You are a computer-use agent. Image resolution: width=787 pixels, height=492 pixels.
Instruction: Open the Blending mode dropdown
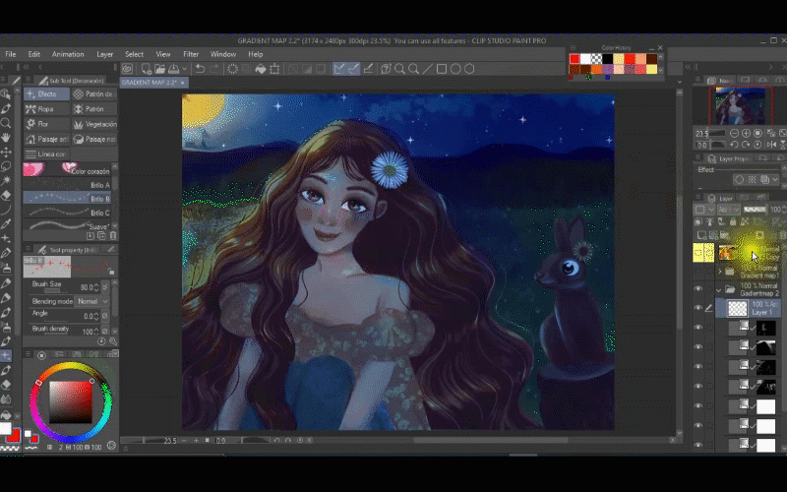90,301
